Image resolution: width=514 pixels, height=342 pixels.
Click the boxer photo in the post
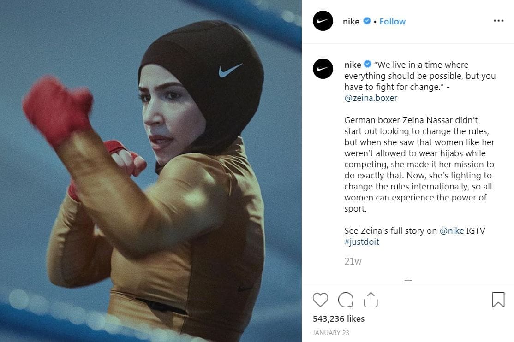point(151,171)
